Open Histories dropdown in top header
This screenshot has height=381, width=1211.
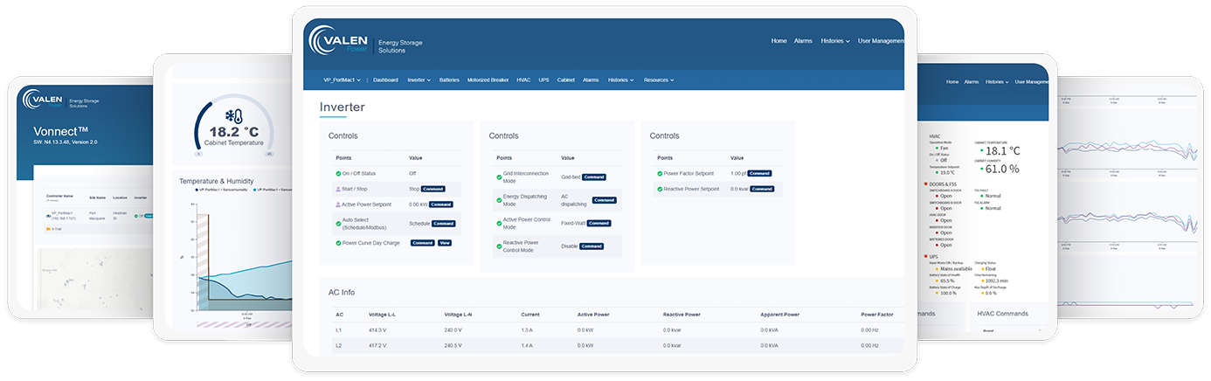(834, 41)
